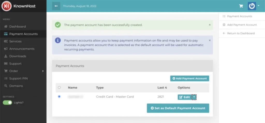Go to Announcements in sidebar
The height and width of the screenshot is (123, 265).
pyautogui.click(x=22, y=49)
